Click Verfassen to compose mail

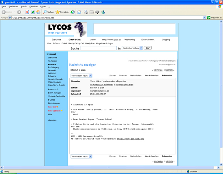point(52,61)
